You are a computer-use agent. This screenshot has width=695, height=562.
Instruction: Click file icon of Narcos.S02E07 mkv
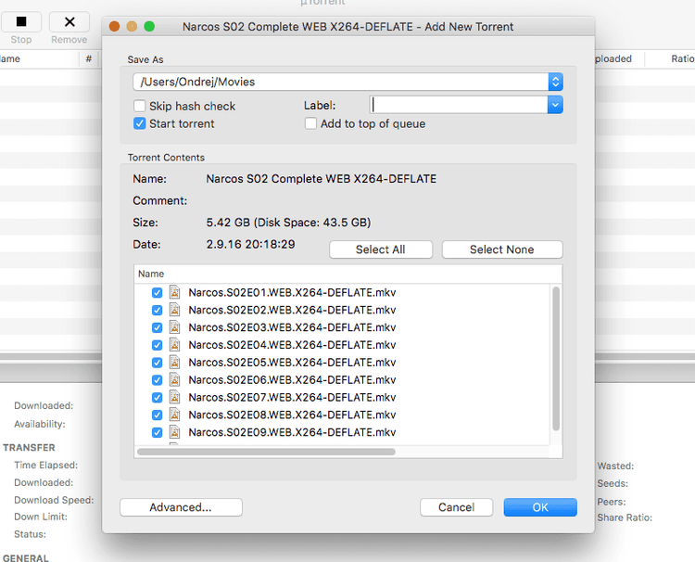175,398
